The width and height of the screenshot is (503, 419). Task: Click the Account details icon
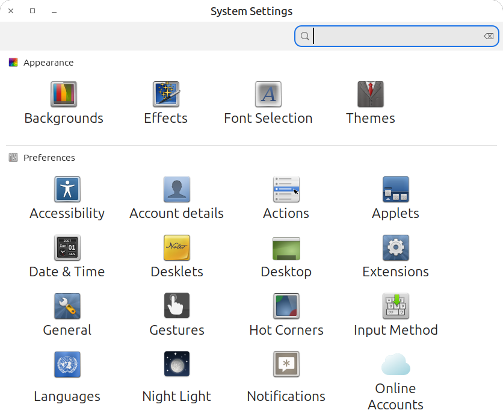pos(177,190)
